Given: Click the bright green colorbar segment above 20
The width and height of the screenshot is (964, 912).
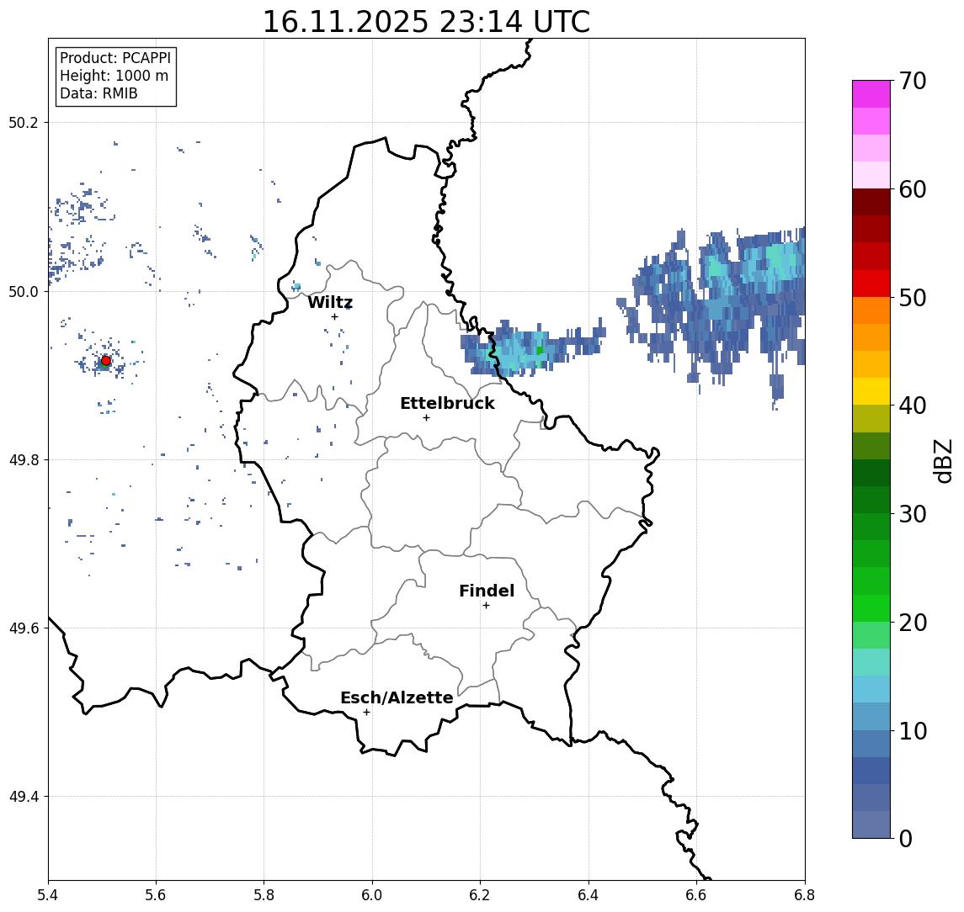Looking at the screenshot, I should [x=871, y=607].
